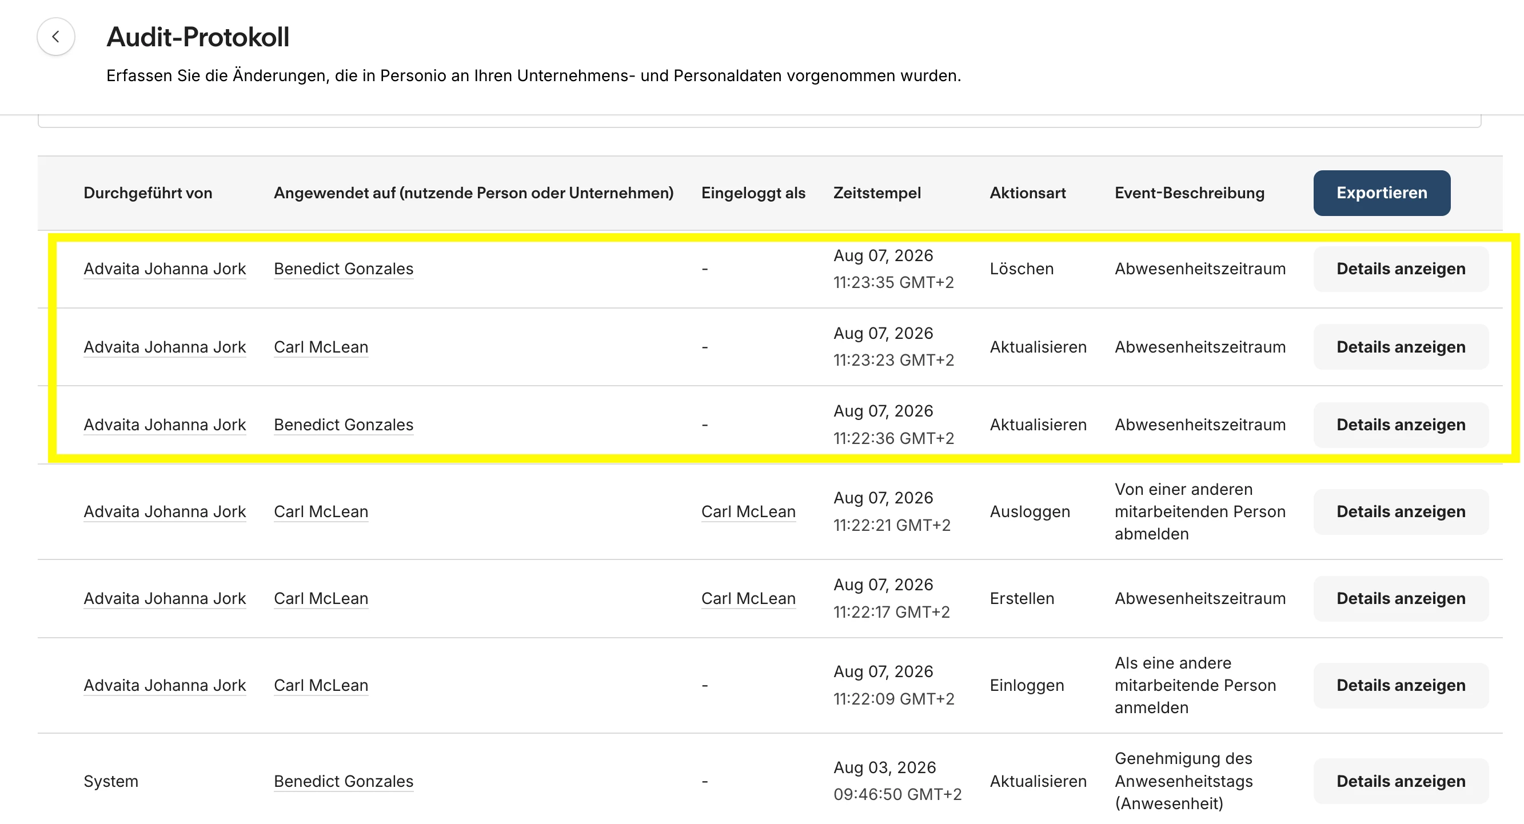Open Carl McLean in the Einloggen row
Image resolution: width=1524 pixels, height=824 pixels.
click(x=321, y=686)
